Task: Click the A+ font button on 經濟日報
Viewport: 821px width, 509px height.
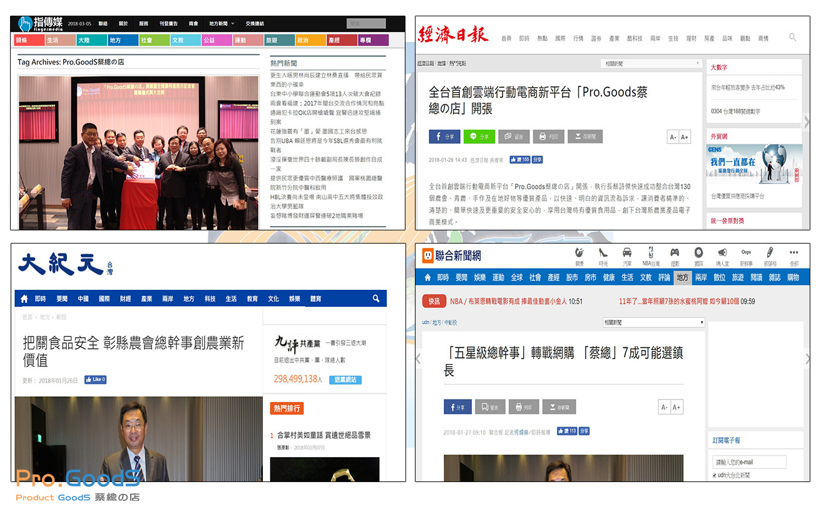Action: (685, 137)
